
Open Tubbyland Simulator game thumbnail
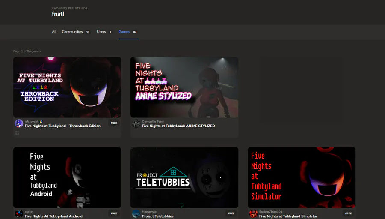[302, 177]
